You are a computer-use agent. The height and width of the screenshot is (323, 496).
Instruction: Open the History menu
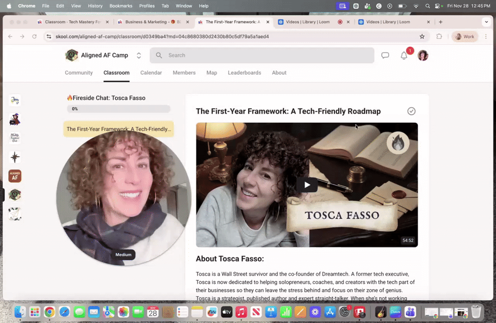[95, 6]
